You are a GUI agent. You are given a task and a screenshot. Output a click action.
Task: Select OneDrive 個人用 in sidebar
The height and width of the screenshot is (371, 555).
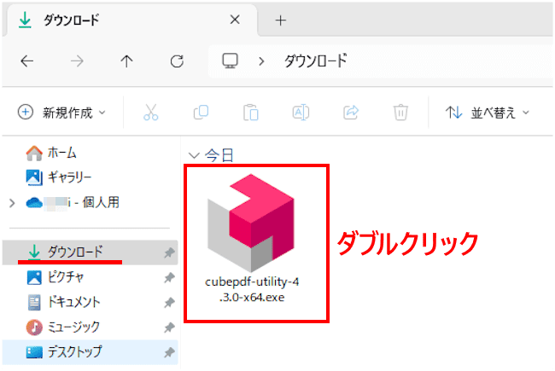point(73,203)
